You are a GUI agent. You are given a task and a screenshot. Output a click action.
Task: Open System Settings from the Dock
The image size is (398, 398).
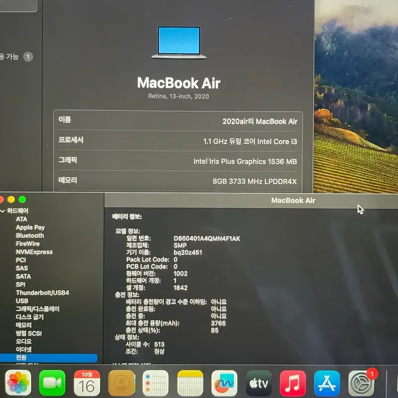(362, 383)
